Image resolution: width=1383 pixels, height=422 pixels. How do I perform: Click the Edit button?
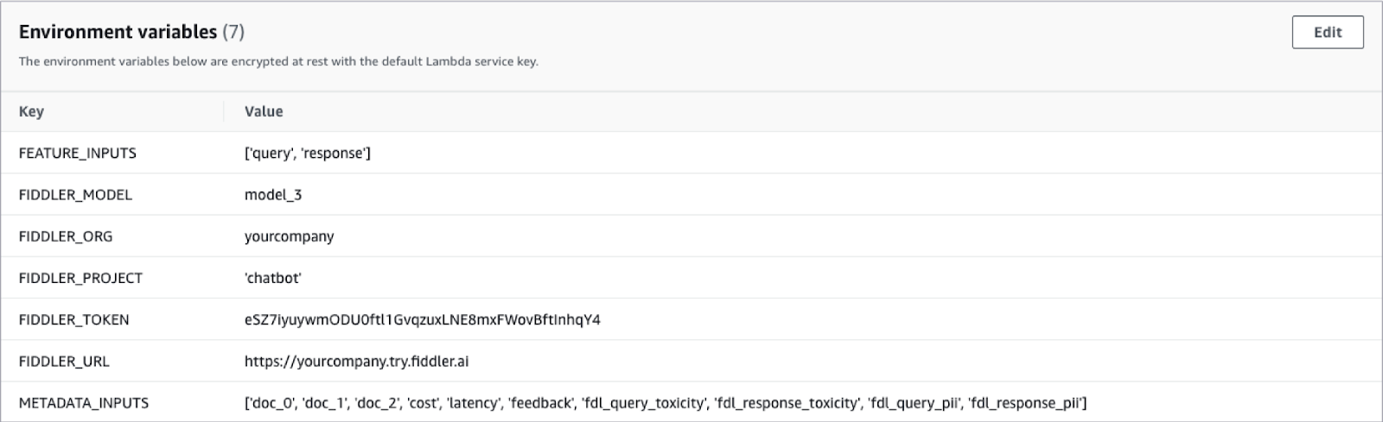pos(1327,33)
